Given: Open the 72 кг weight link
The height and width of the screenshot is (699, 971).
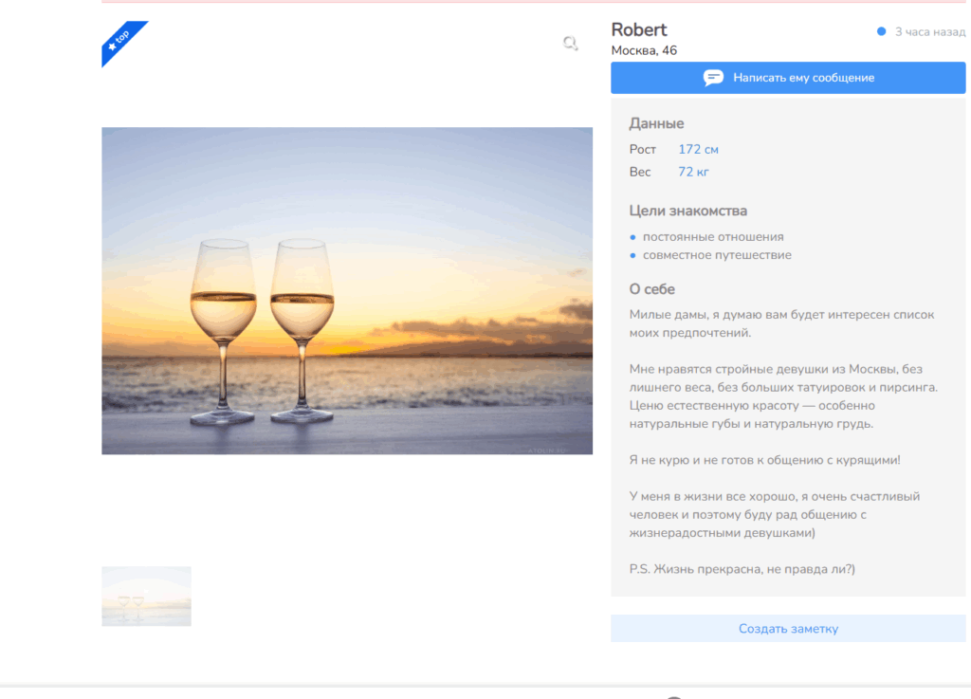Looking at the screenshot, I should point(693,172).
